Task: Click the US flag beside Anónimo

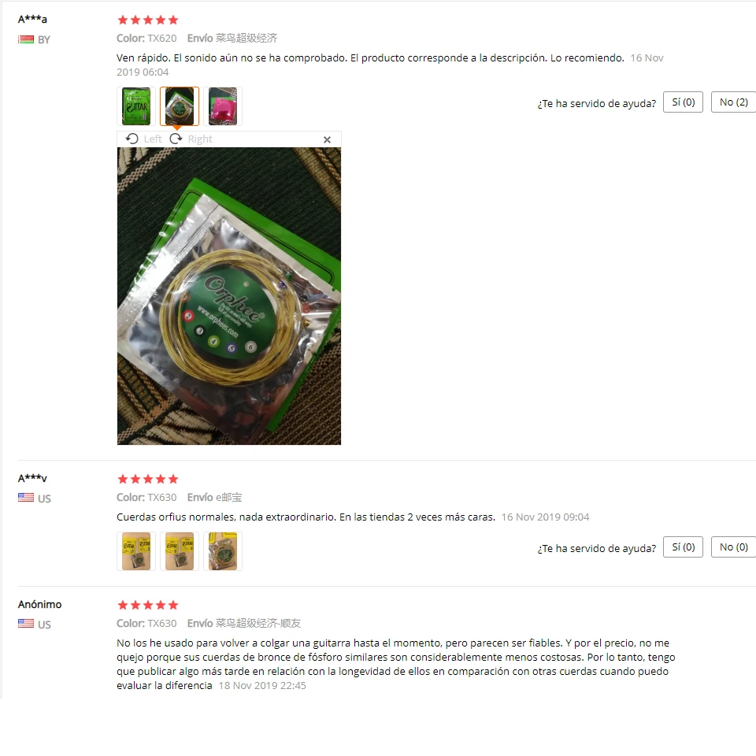Action: click(x=26, y=624)
